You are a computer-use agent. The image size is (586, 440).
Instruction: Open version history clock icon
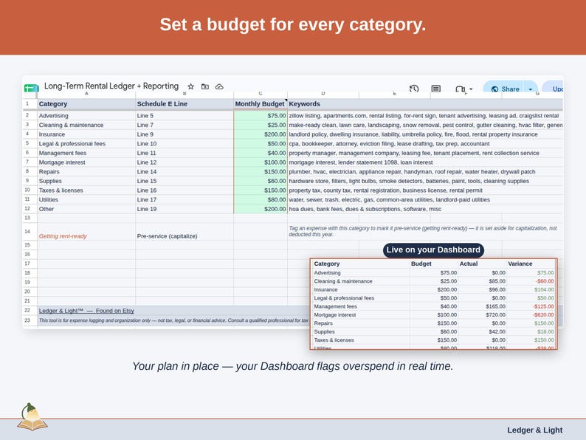pyautogui.click(x=414, y=89)
